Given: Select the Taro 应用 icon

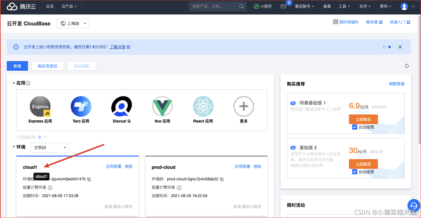Looking at the screenshot, I should 81,106.
